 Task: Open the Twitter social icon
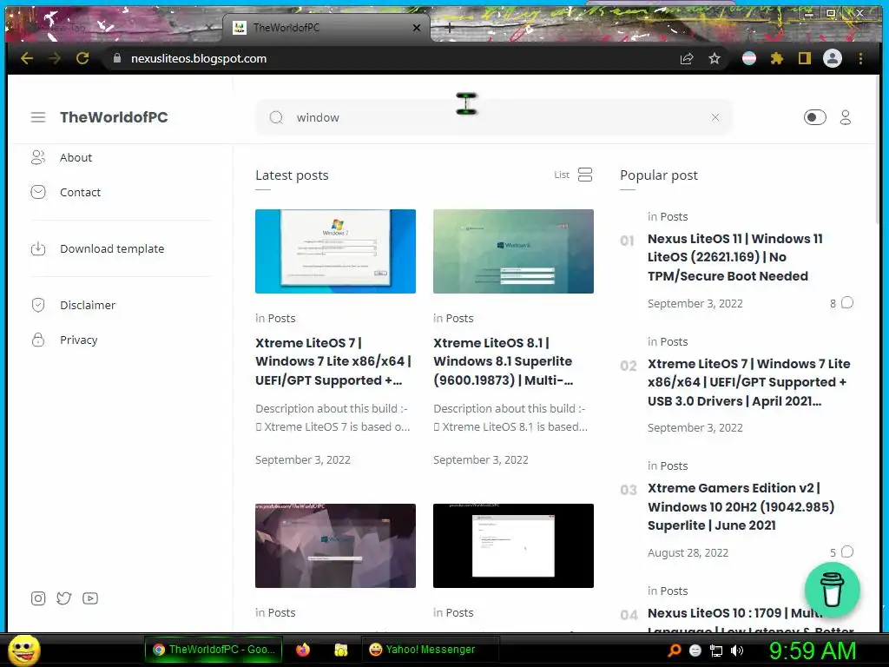(64, 598)
